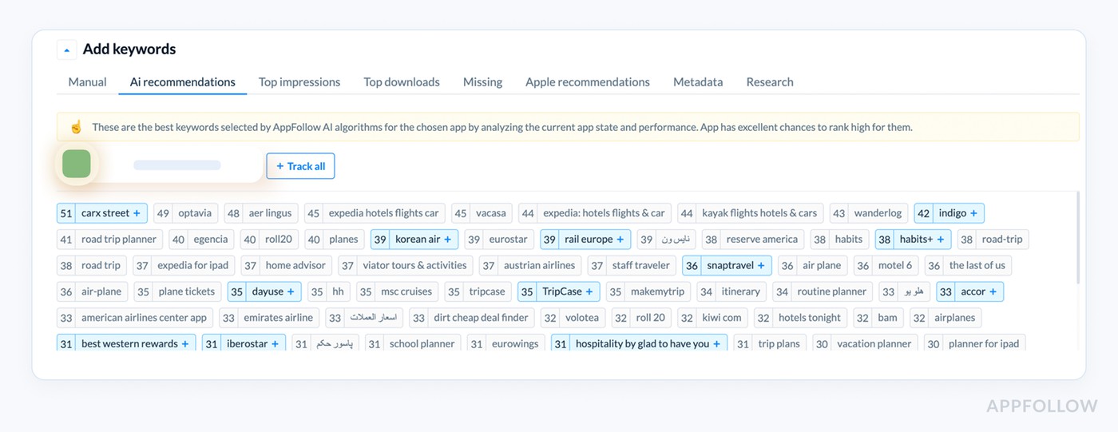
Task: Click the Track all button
Action: point(300,166)
